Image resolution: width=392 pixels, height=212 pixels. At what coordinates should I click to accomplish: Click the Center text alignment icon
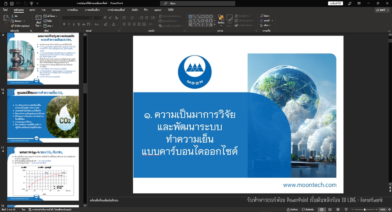pos(129,24)
